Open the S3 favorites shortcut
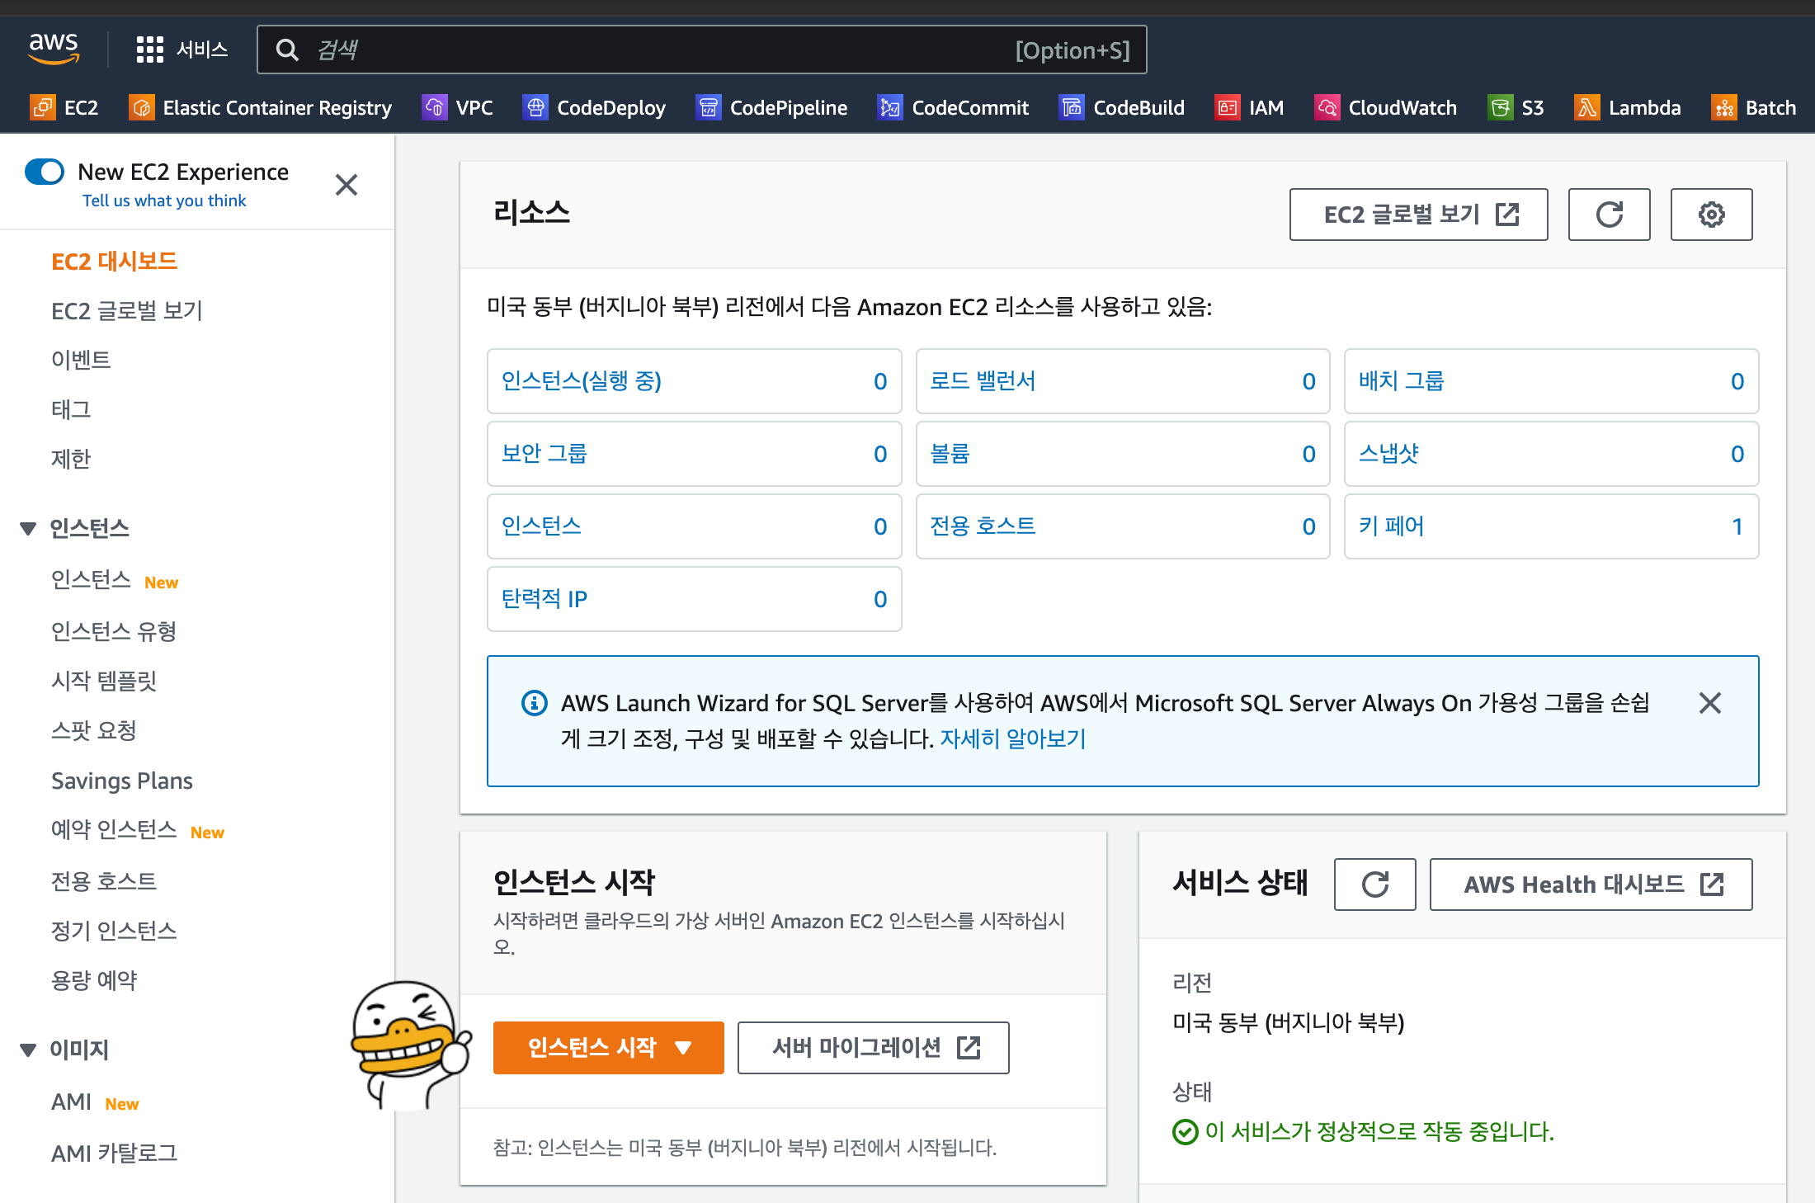The image size is (1815, 1203). tap(1516, 108)
